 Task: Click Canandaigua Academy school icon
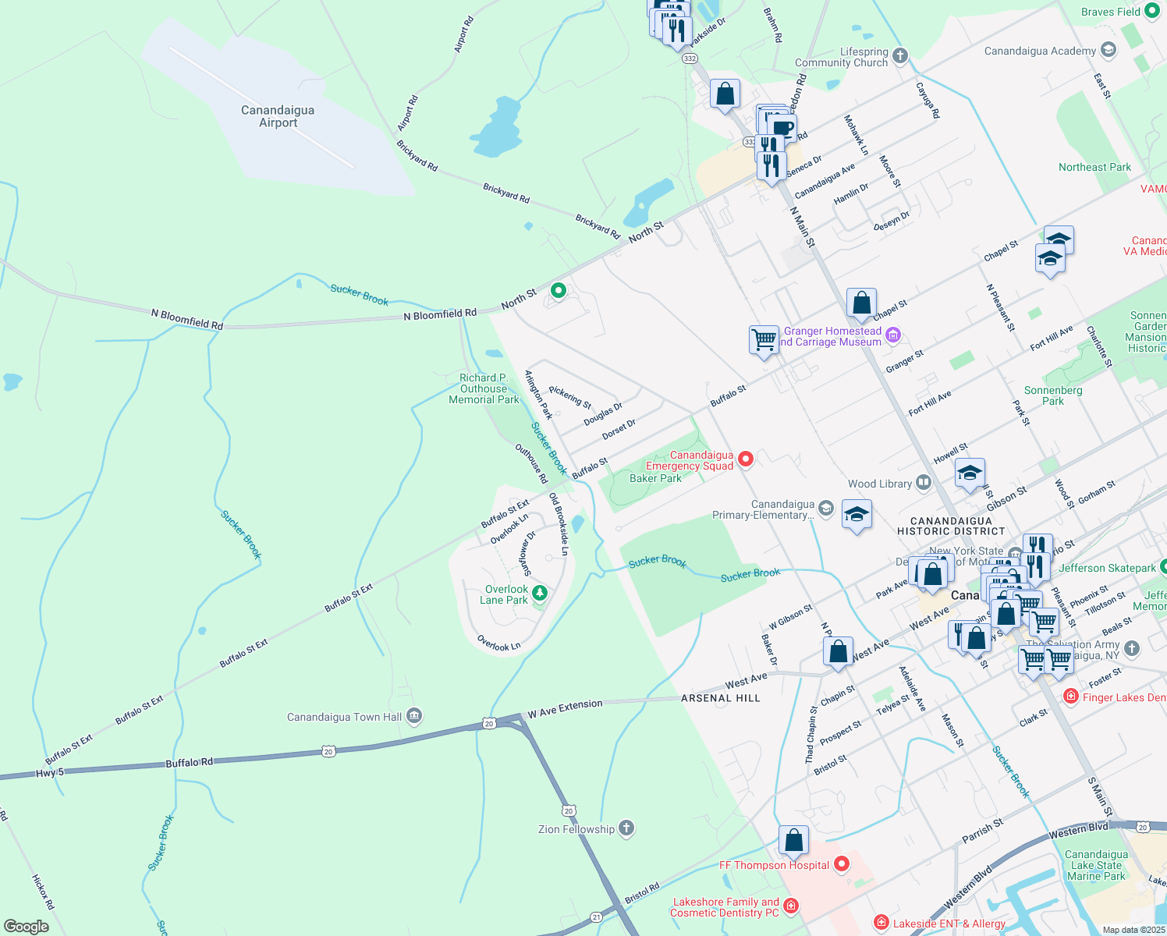(1108, 51)
